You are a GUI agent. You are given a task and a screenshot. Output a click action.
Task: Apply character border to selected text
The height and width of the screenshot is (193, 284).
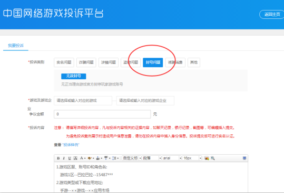click(75, 158)
